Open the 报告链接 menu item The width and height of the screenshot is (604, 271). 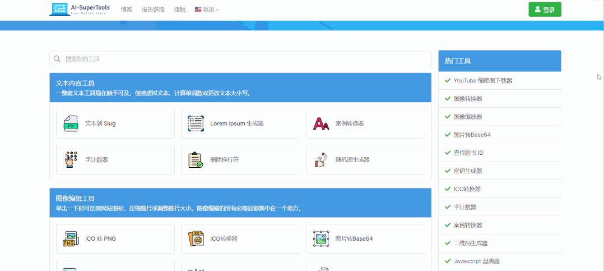pos(153,10)
